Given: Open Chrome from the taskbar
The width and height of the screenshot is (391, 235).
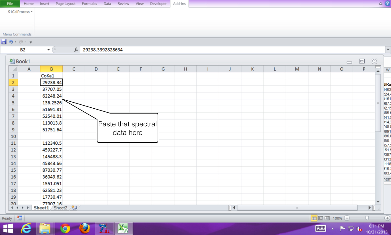Looking at the screenshot, I should click(65, 228).
